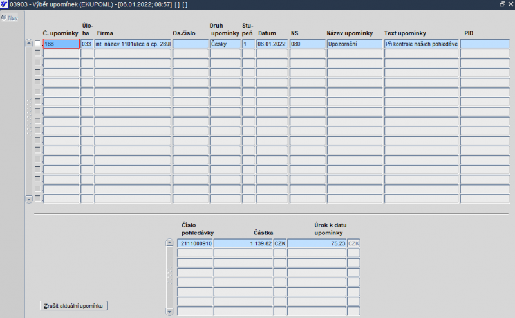This screenshot has width=515, height=318.
Task: Click dotted scroll thumb of reminders table
Action: click(x=29, y=117)
